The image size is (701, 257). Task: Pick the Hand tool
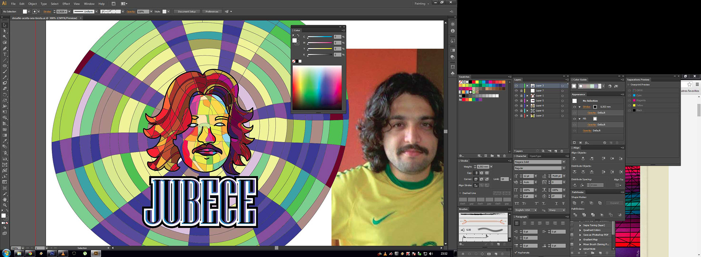point(5,200)
